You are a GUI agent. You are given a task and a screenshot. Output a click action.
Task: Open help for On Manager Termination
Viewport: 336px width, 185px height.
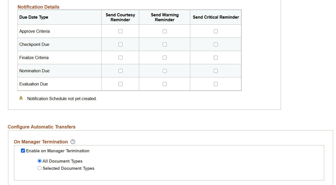pos(73,142)
